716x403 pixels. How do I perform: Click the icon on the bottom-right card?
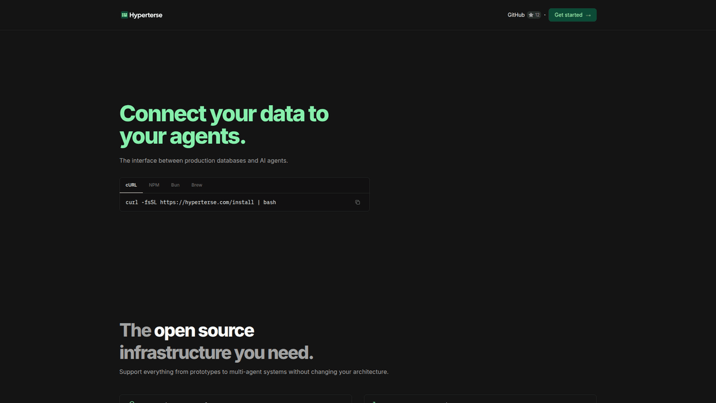click(374, 401)
